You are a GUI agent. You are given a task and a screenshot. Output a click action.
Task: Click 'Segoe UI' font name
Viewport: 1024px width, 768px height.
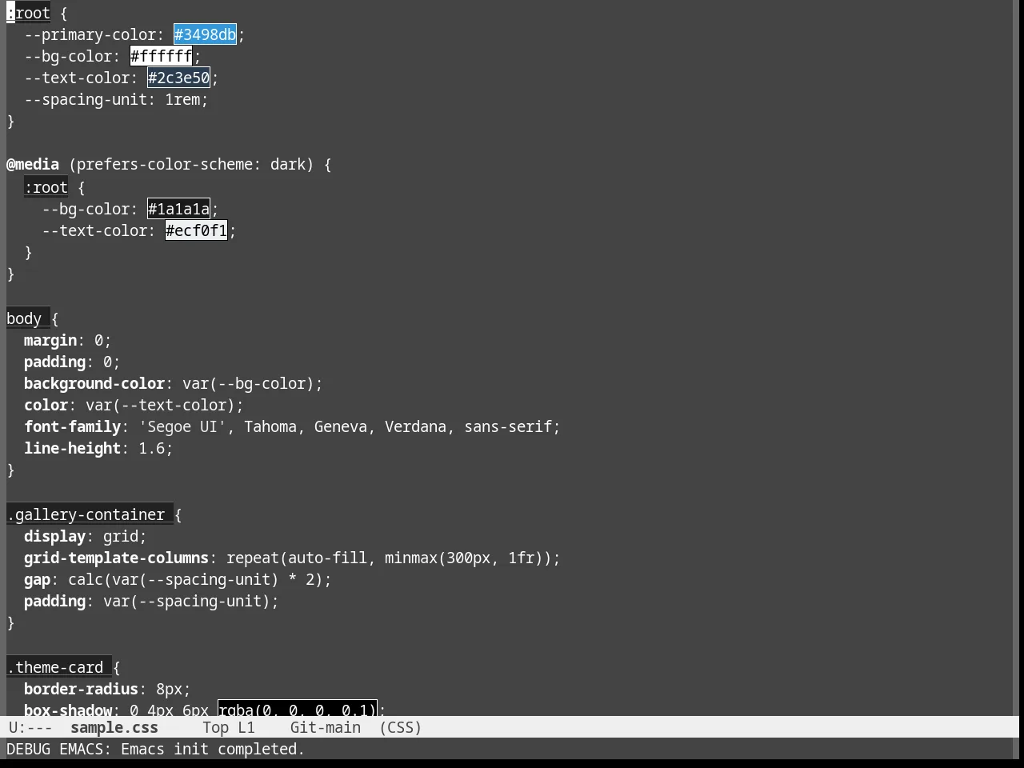pos(182,426)
